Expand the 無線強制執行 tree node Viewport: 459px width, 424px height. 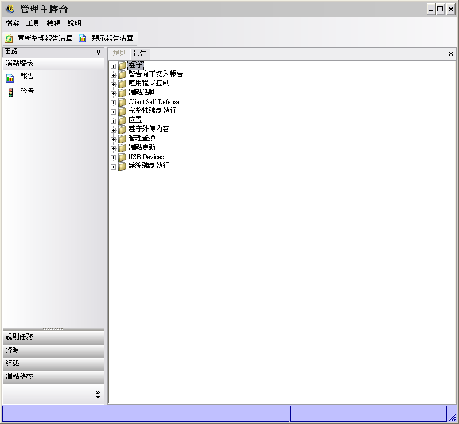pos(113,167)
